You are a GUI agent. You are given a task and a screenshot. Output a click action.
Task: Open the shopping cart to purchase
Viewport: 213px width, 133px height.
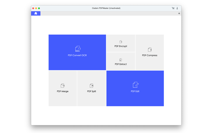point(173,8)
